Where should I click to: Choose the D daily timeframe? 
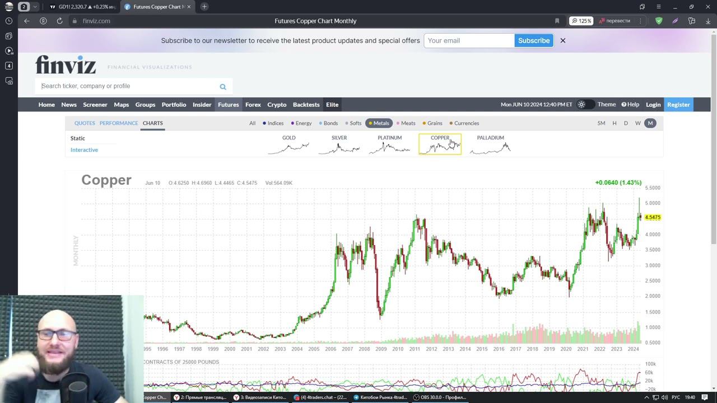[x=626, y=123]
